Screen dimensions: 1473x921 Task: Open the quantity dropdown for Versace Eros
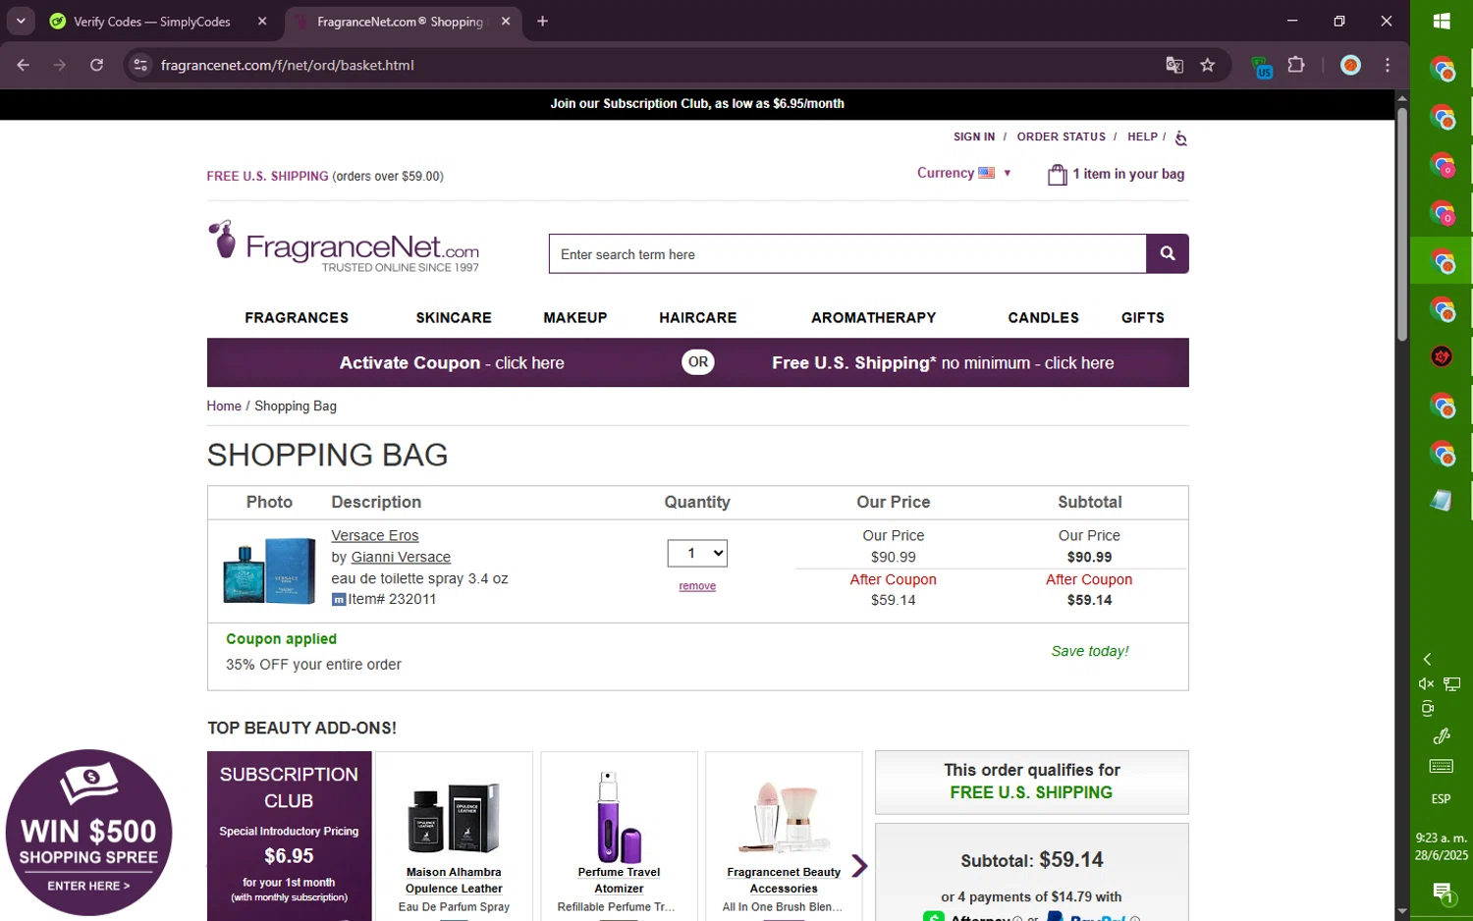click(x=697, y=553)
